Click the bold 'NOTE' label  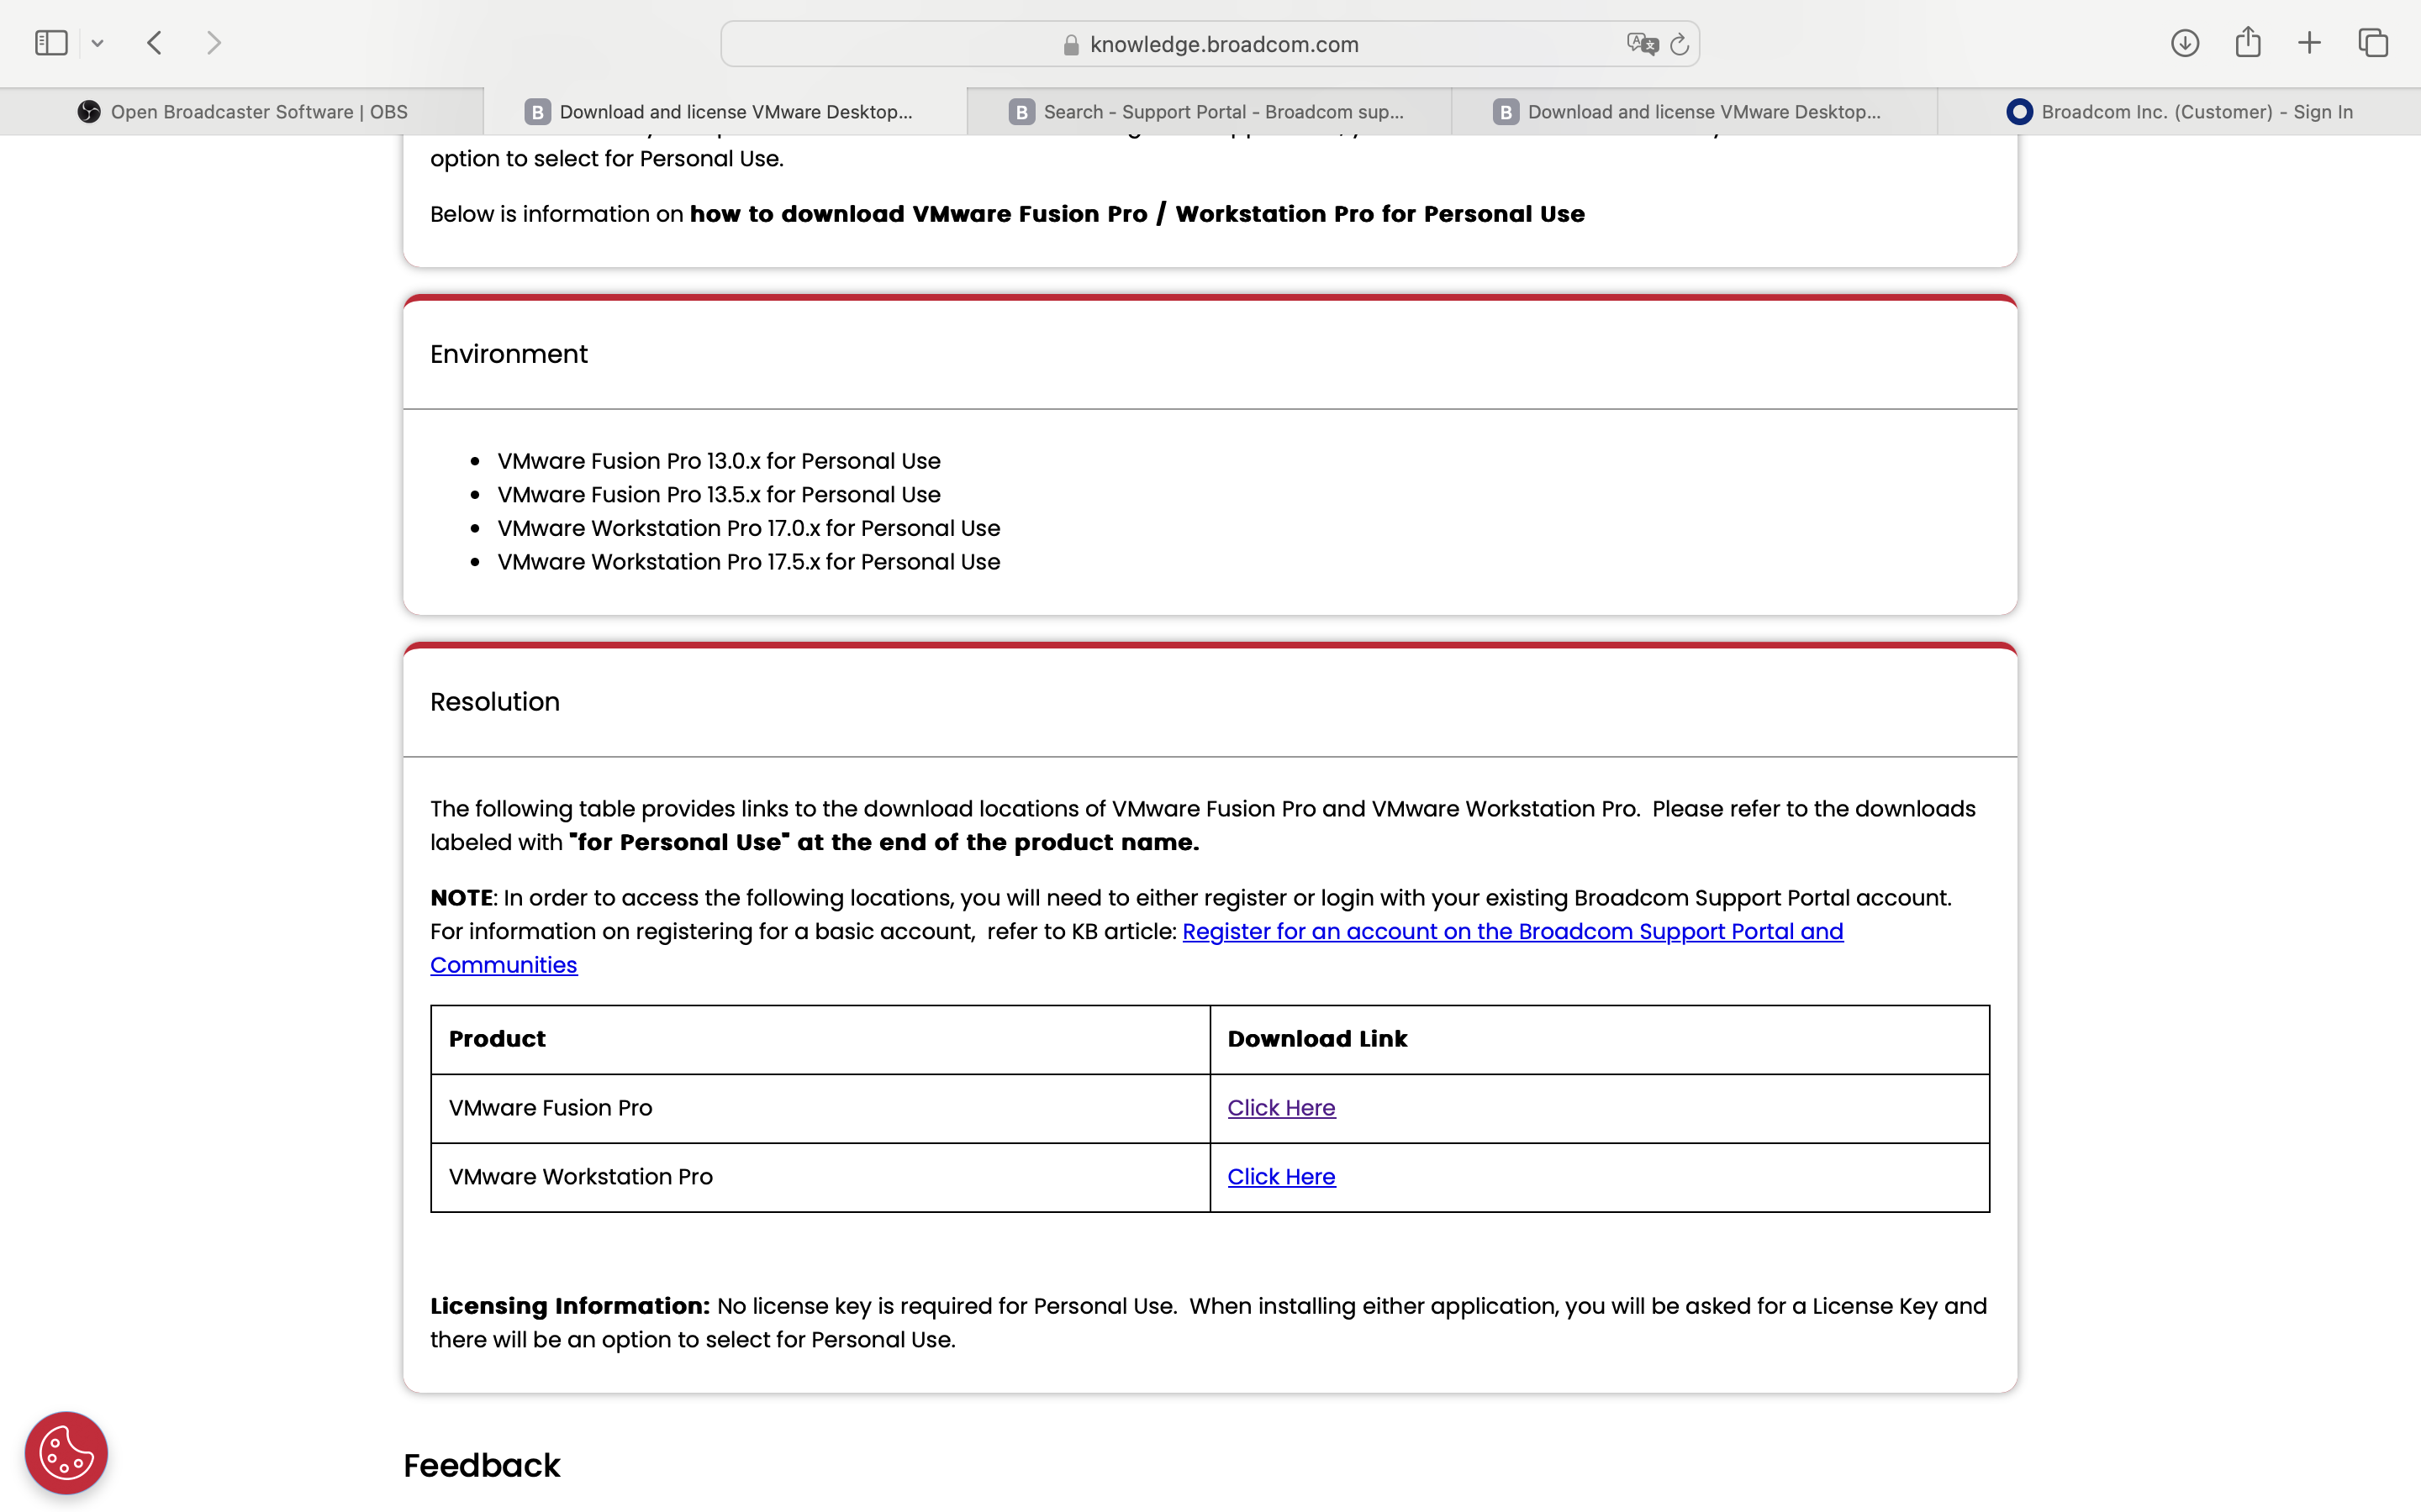point(462,898)
